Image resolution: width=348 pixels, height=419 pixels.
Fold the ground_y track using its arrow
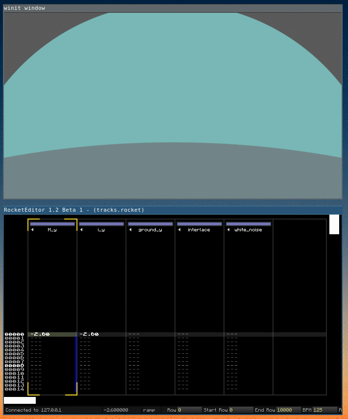click(130, 230)
